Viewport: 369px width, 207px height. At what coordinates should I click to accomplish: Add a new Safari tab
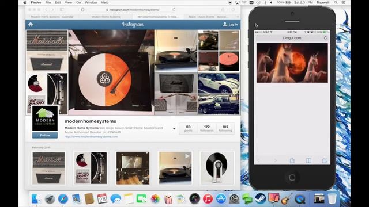coord(238,17)
